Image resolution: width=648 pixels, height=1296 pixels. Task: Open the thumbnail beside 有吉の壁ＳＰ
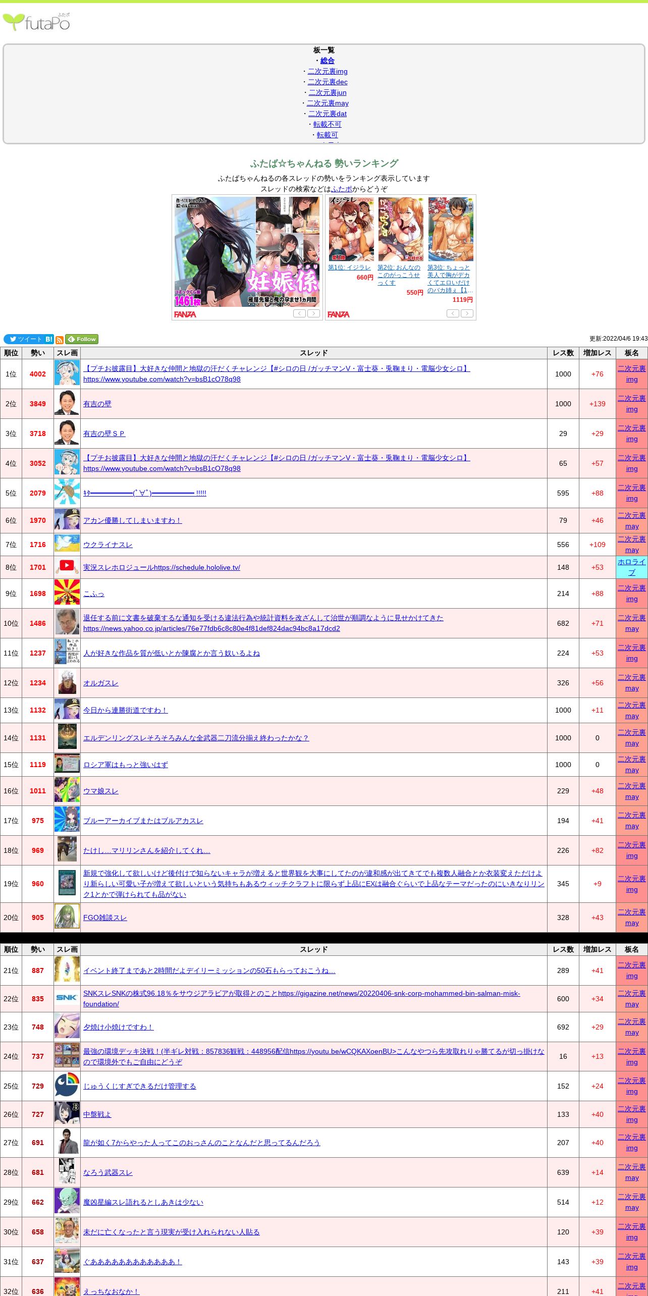(67, 433)
